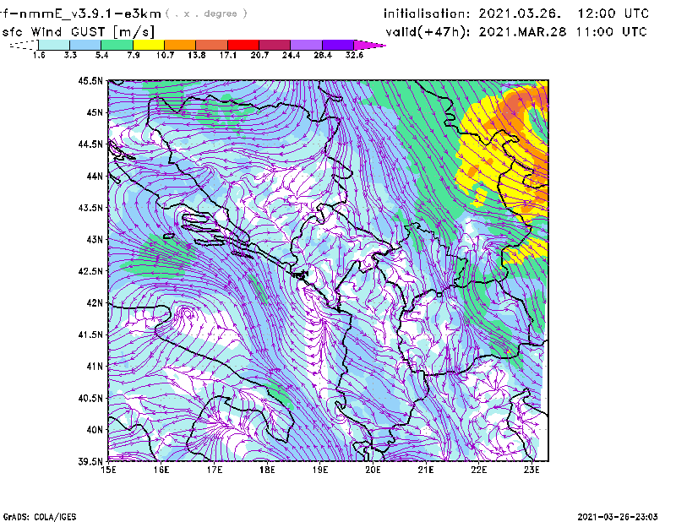The width and height of the screenshot is (676, 522).
Task: Click the legend value 13.8
Action: 197,55
